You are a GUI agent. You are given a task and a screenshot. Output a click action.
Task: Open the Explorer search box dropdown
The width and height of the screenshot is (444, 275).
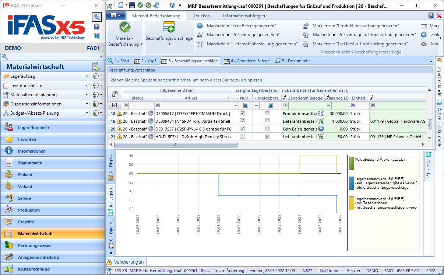(x=101, y=57)
